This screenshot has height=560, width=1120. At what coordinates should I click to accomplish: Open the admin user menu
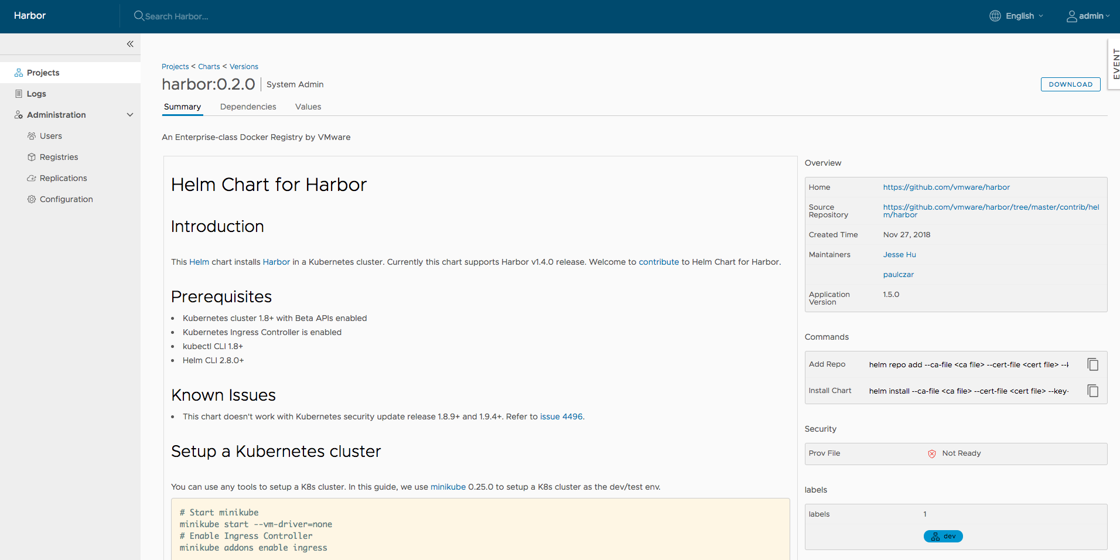(1088, 16)
